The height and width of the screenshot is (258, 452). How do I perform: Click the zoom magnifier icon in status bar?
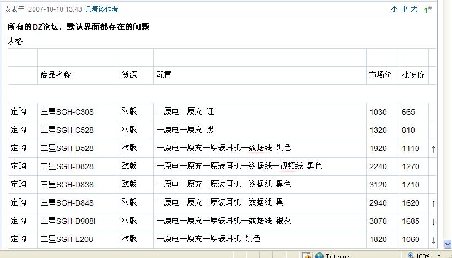(411, 255)
